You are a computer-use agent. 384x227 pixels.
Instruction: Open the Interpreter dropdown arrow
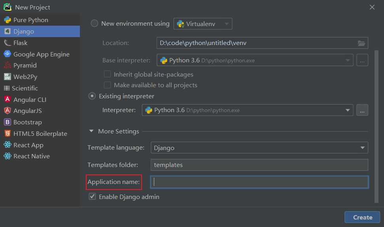347,110
